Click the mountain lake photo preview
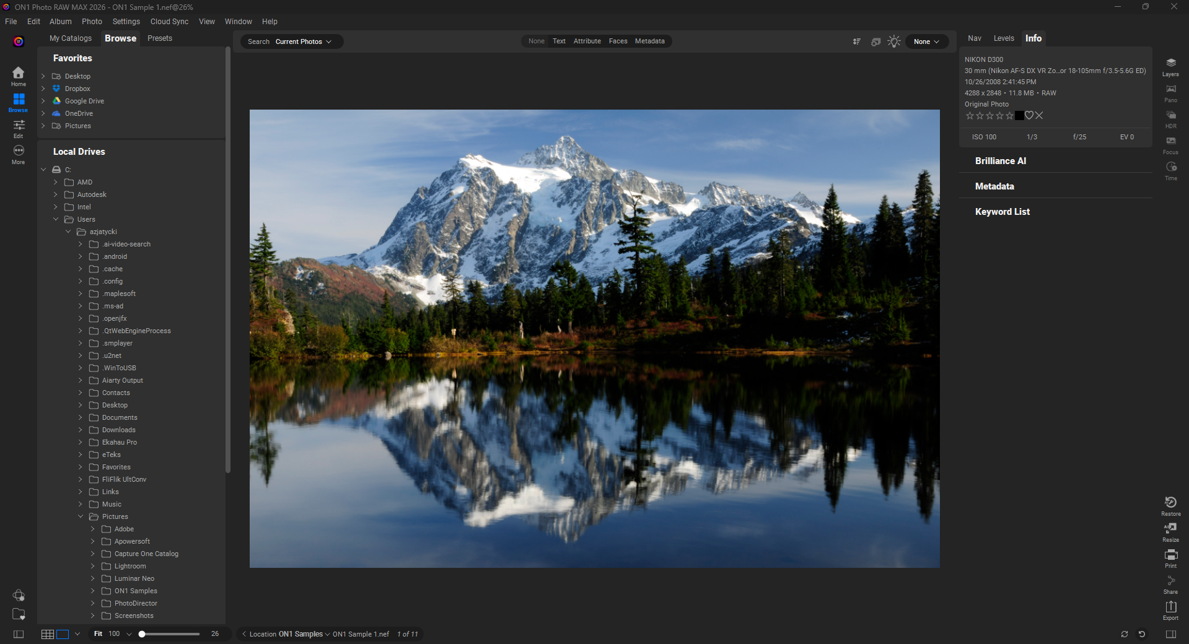Image resolution: width=1189 pixels, height=644 pixels. click(594, 339)
